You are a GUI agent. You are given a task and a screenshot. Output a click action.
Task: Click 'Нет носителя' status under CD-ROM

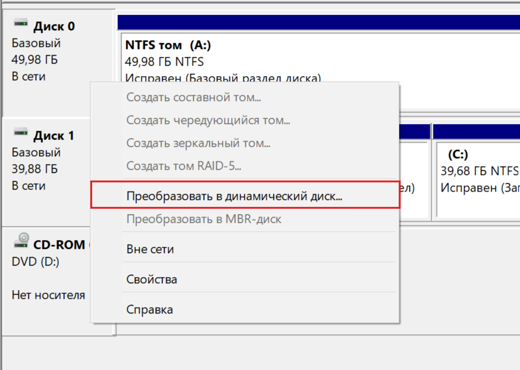pyautogui.click(x=48, y=295)
